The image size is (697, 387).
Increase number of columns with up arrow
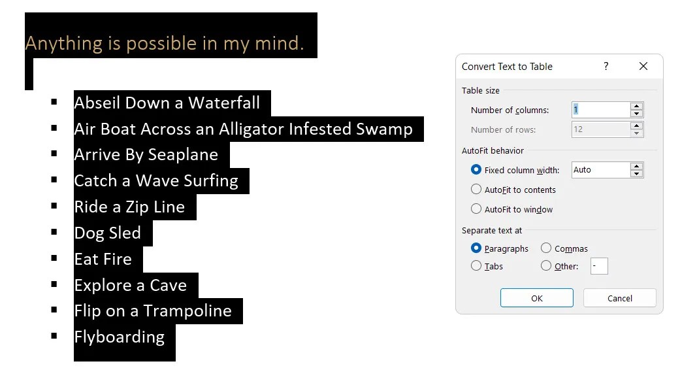[636, 107]
